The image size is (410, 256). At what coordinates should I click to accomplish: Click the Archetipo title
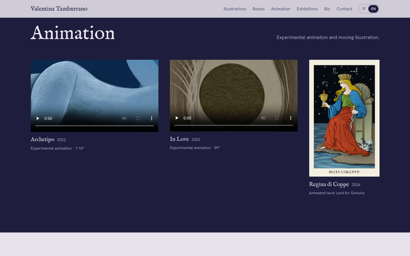click(42, 139)
